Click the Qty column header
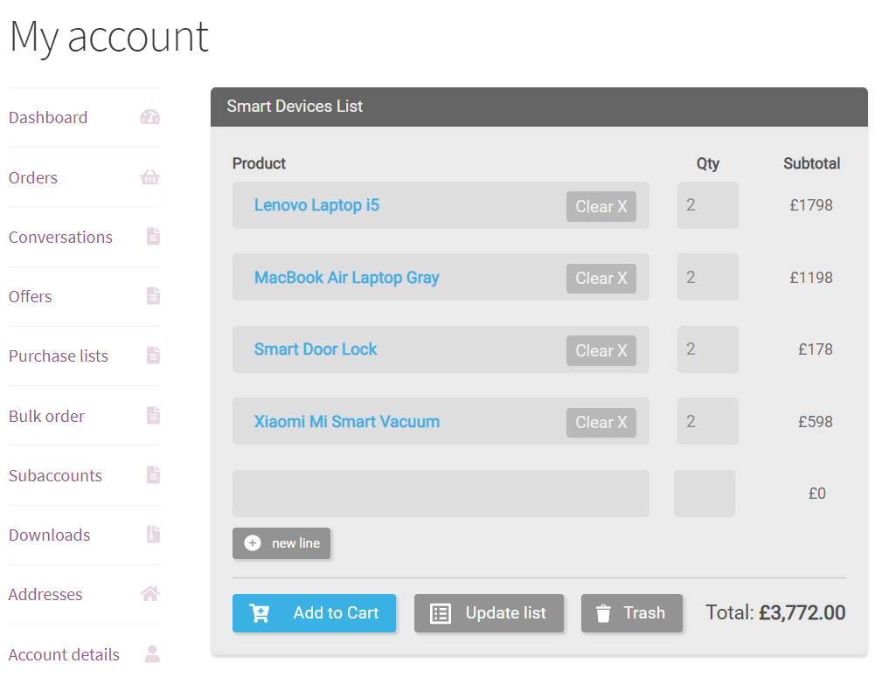The height and width of the screenshot is (677, 882). tap(708, 163)
